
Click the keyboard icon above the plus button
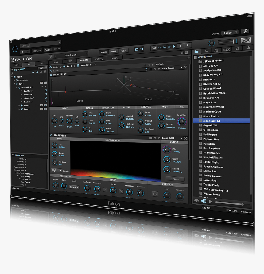[186, 52]
